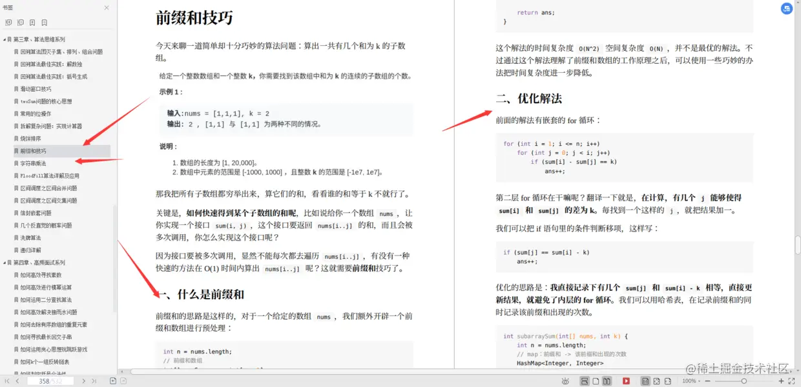Open bookmark 如何高效寻找素数

(x=41, y=275)
